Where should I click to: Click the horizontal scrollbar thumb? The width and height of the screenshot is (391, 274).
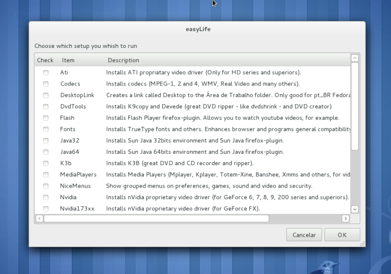(156, 218)
